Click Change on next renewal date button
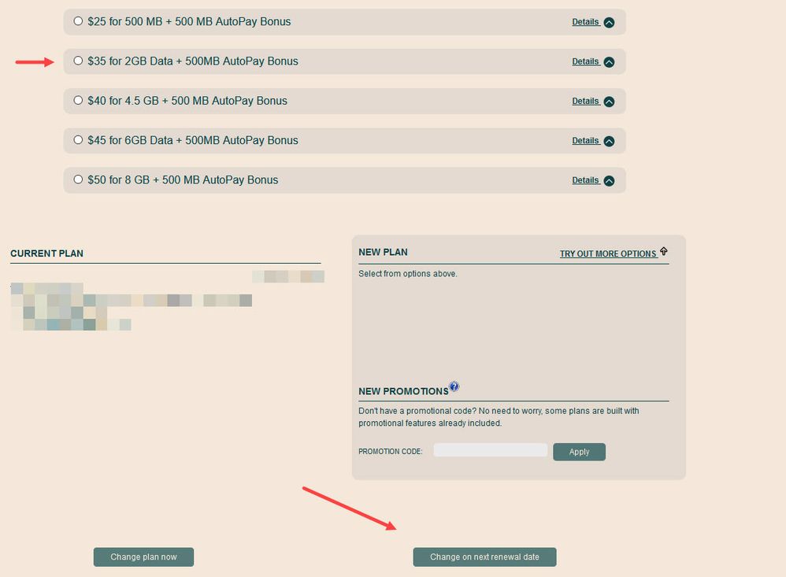786x577 pixels. [484, 557]
